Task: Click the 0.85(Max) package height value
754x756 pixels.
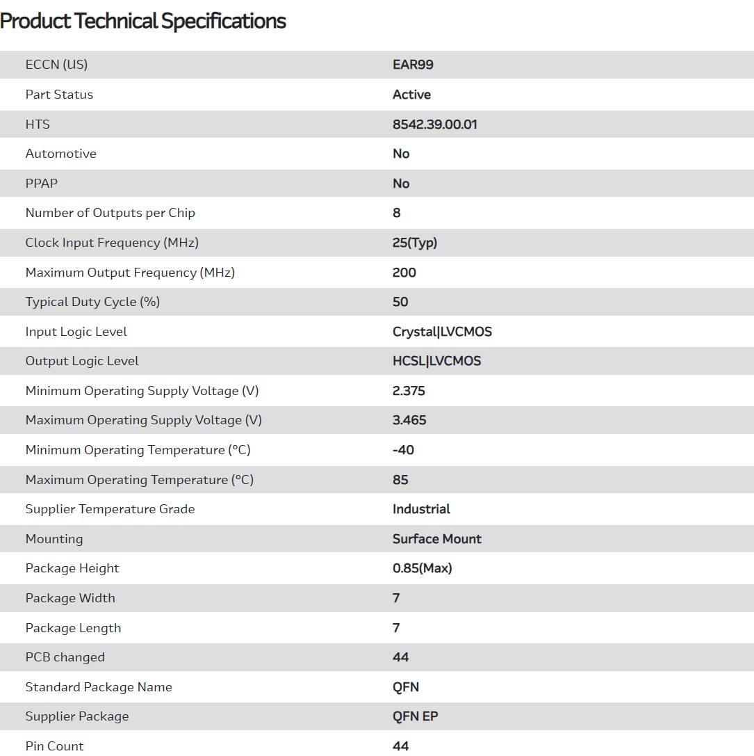Action: pyautogui.click(x=422, y=568)
